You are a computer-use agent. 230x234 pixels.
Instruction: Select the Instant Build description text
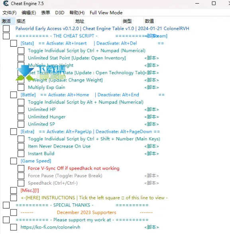(x=41, y=153)
